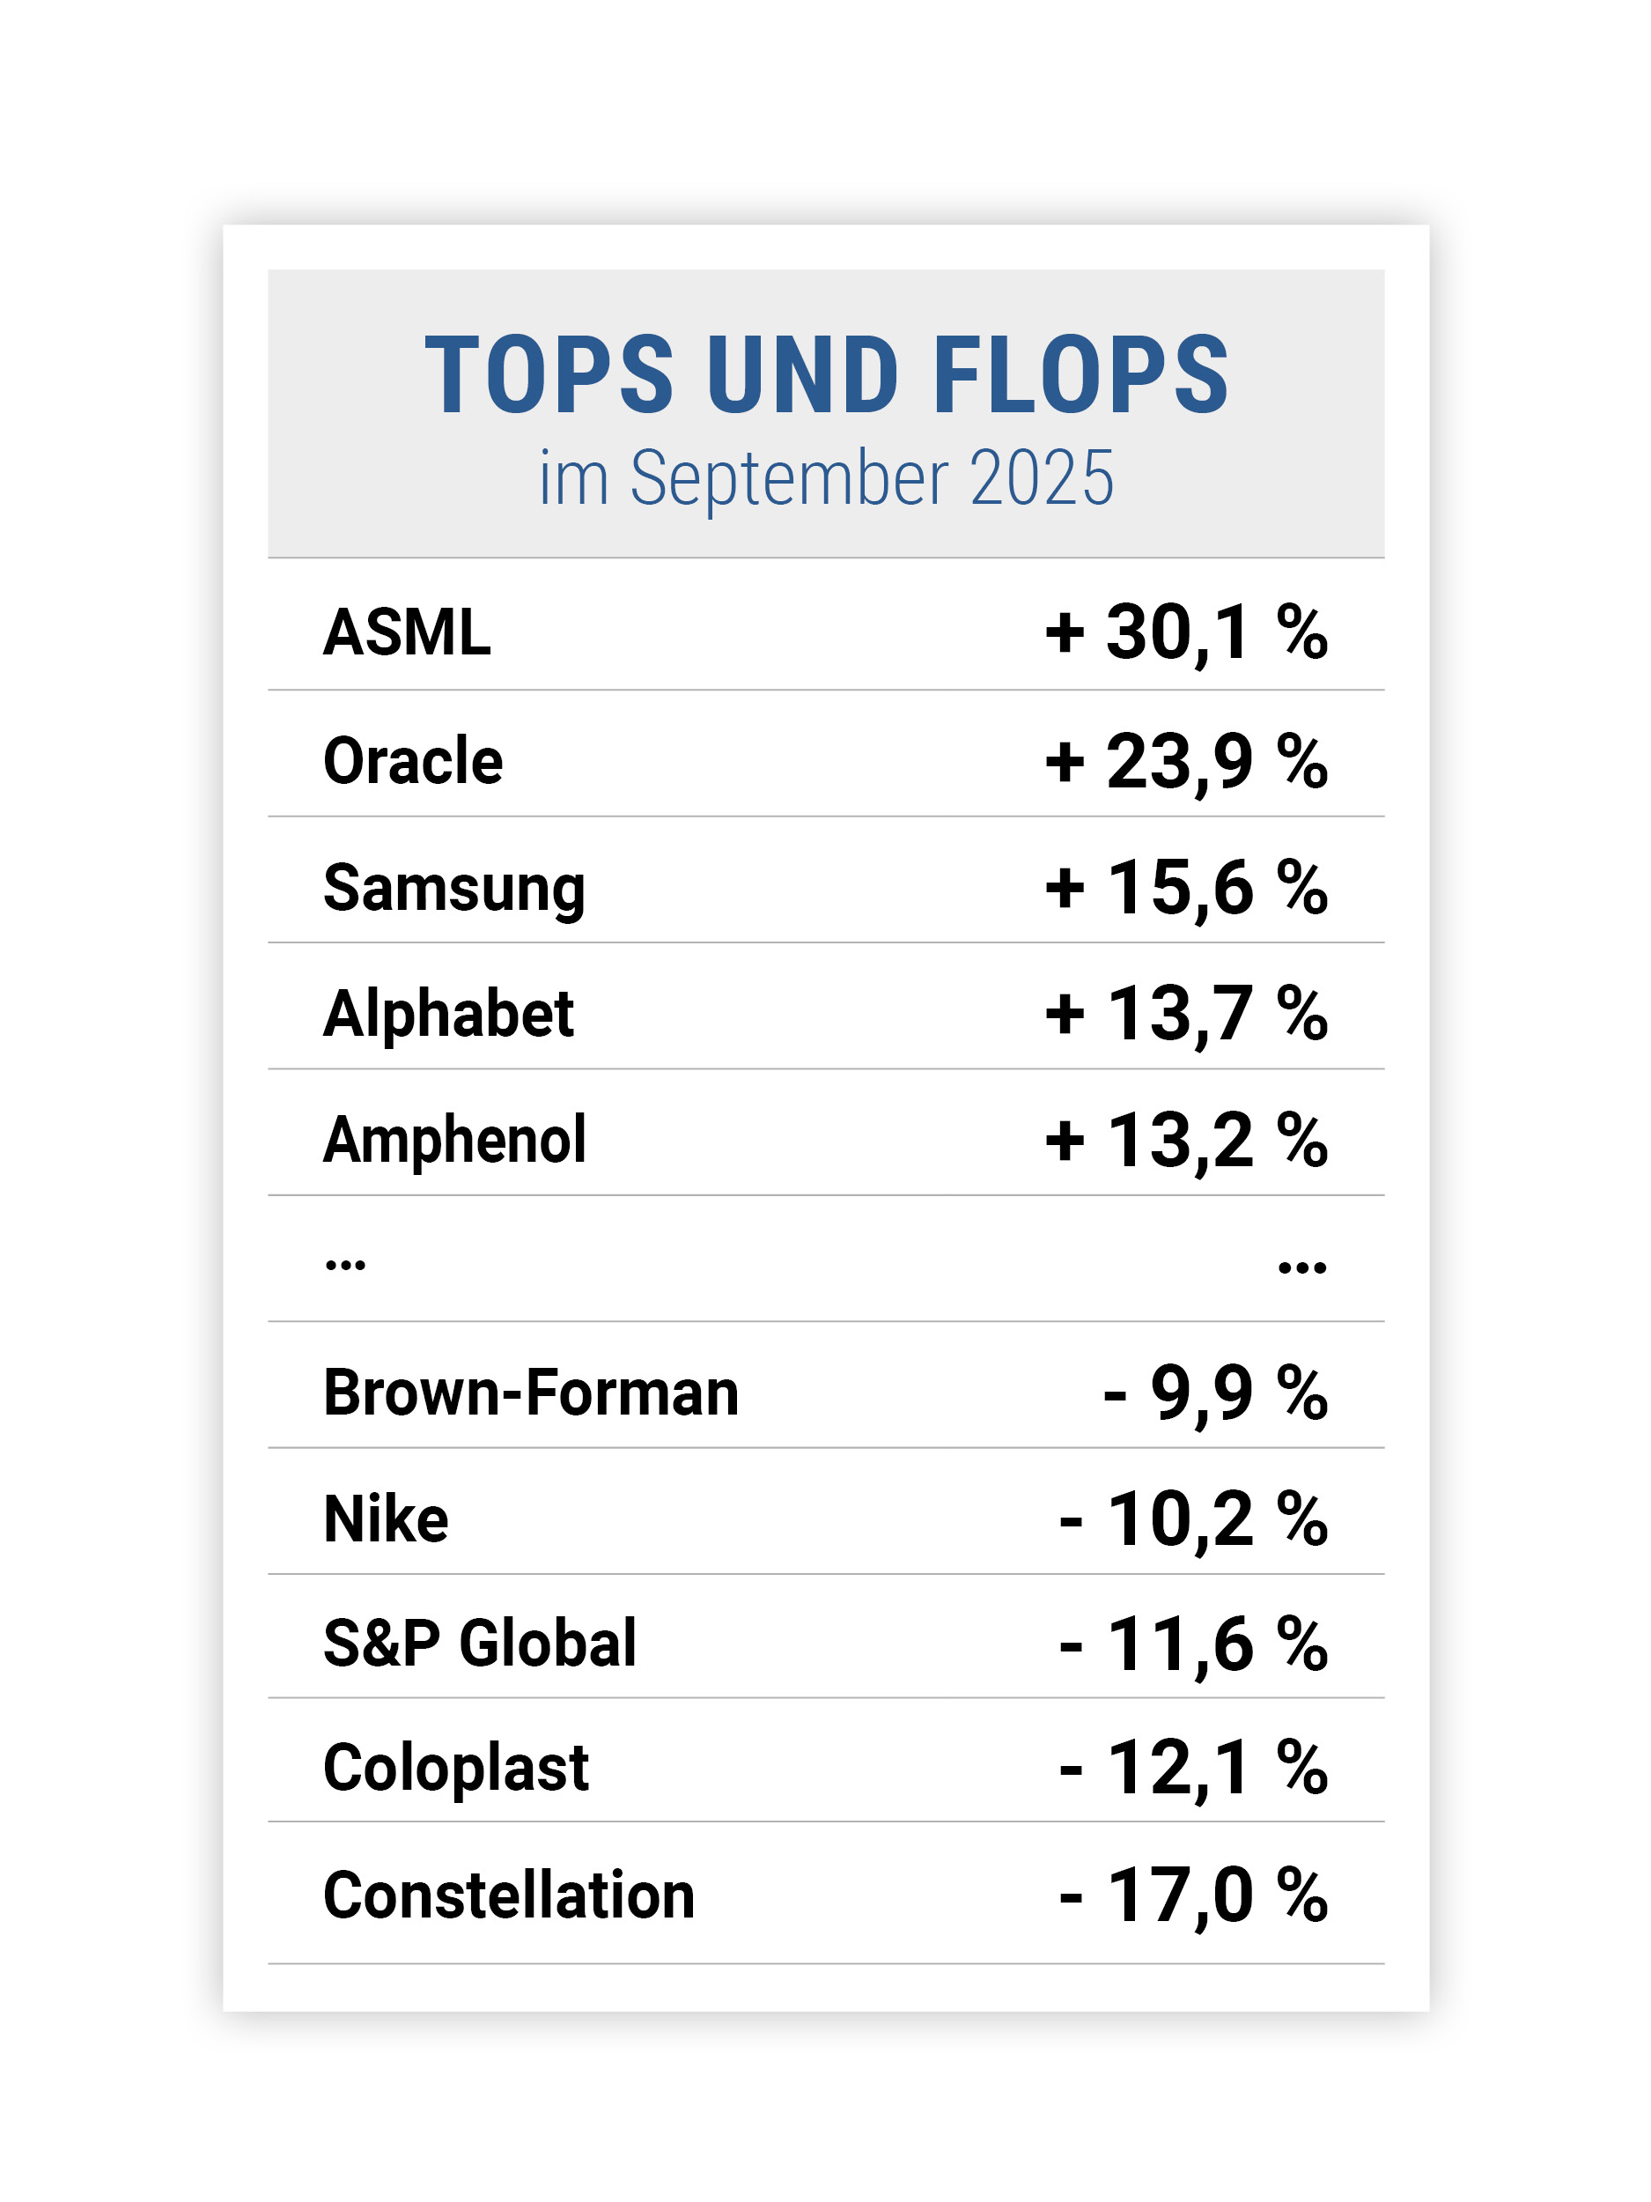
Task: Click the -17,0 % Constellation value
Action: click(x=1192, y=1895)
